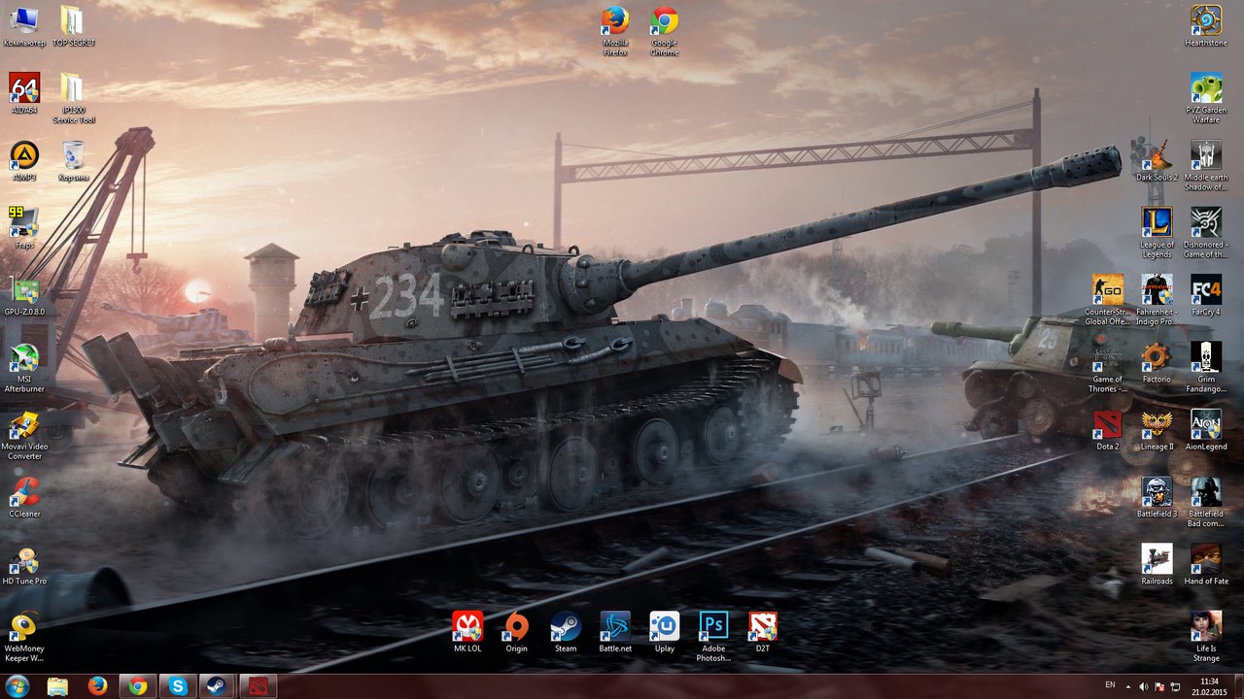Launch AIDA64 from the desktop
This screenshot has height=699, width=1244.
[23, 94]
